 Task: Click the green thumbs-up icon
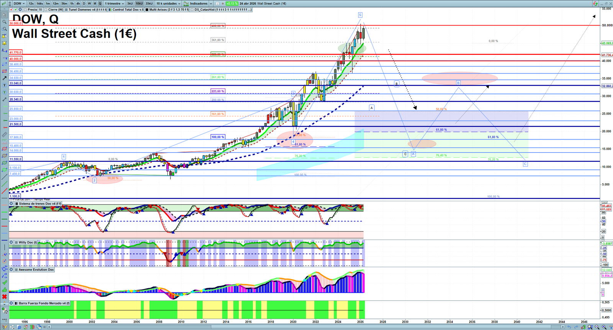(x=5, y=290)
